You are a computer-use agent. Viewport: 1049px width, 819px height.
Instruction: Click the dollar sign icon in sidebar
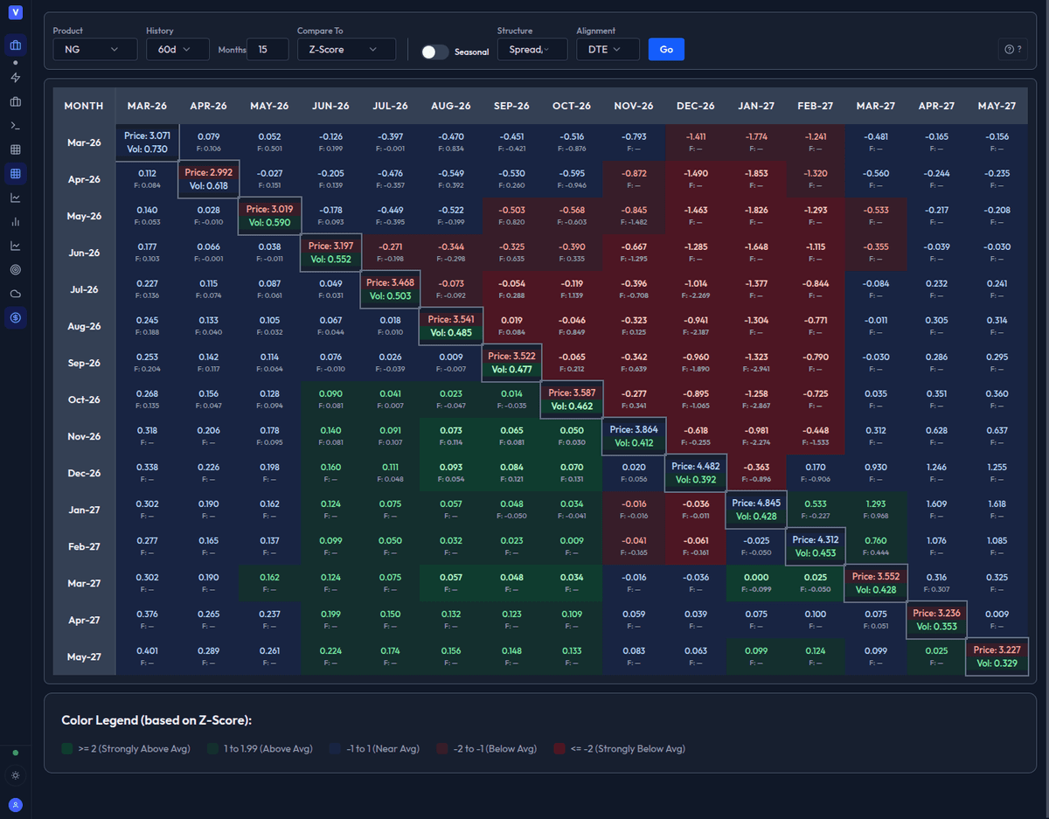pyautogui.click(x=15, y=318)
